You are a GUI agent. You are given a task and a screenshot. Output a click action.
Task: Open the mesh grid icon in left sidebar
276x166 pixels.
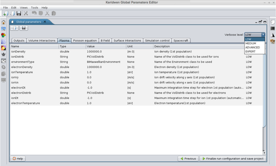click(x=3, y=42)
